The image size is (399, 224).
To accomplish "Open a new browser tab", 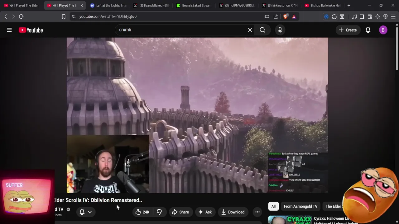I will point(349,5).
